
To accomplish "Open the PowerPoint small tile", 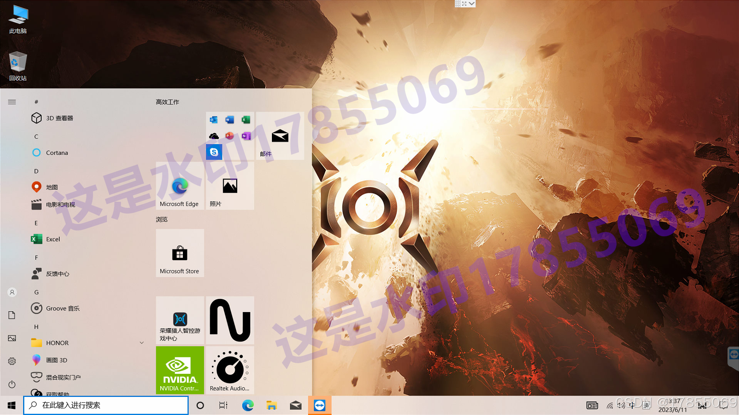I will click(x=230, y=136).
